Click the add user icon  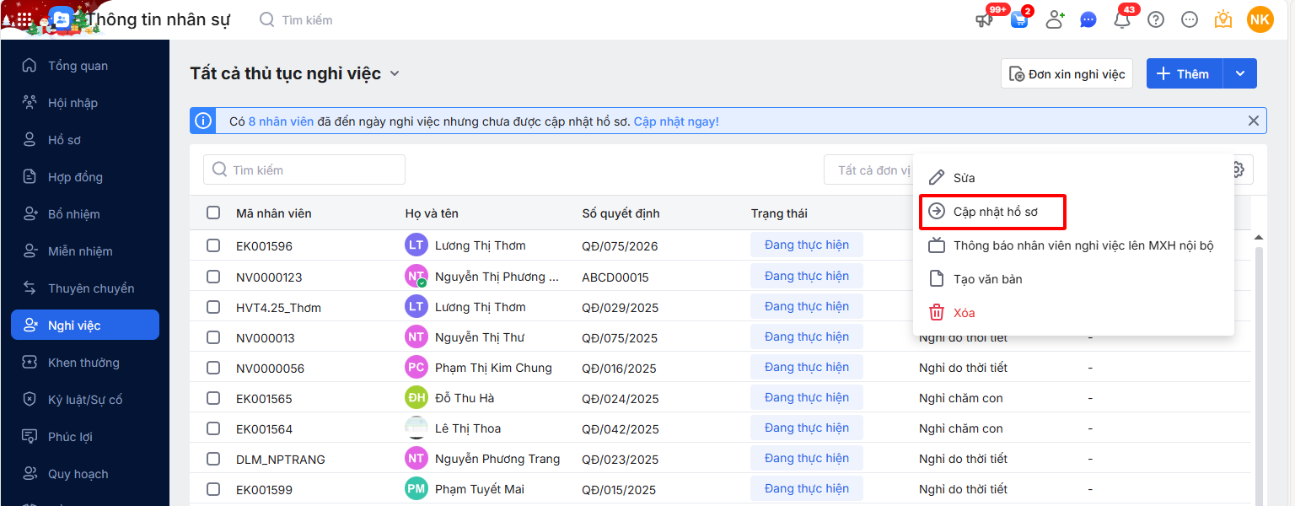point(1055,19)
